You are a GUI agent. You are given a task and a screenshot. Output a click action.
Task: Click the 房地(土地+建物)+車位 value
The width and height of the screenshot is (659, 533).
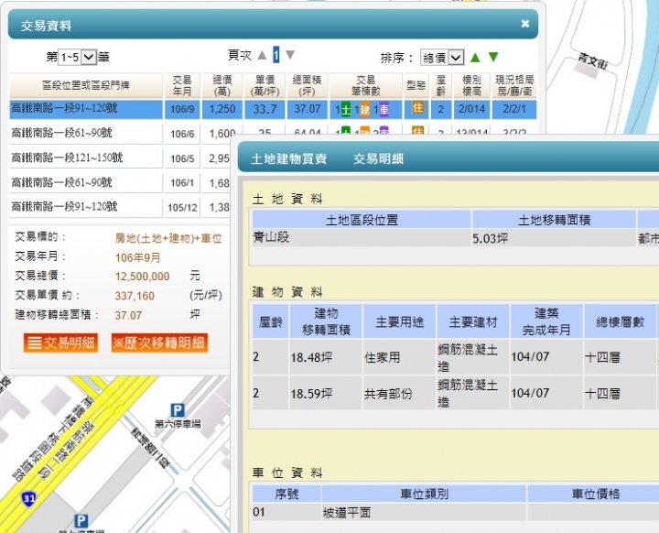pyautogui.click(x=168, y=238)
